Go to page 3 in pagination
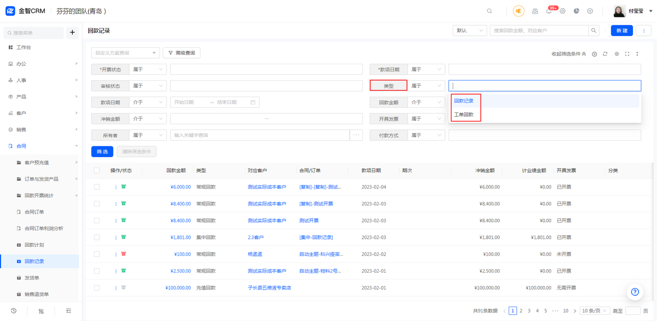 [529, 311]
